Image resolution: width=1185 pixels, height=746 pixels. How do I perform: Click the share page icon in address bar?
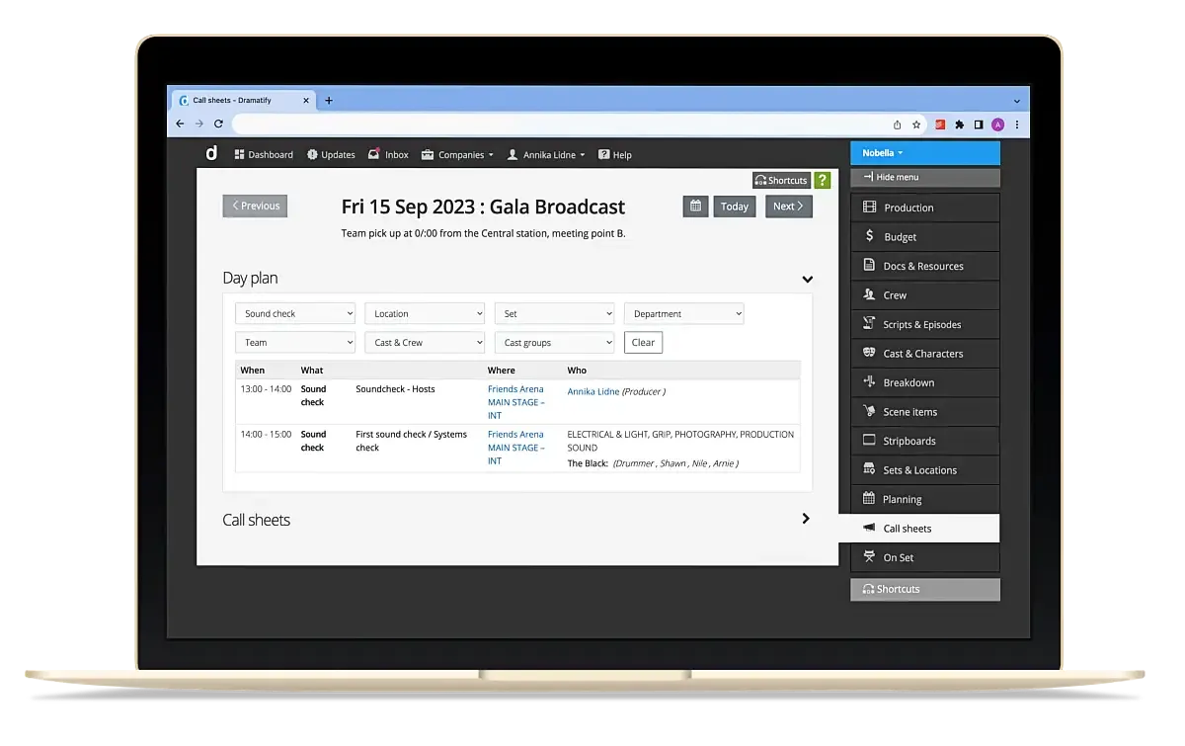[x=897, y=124]
